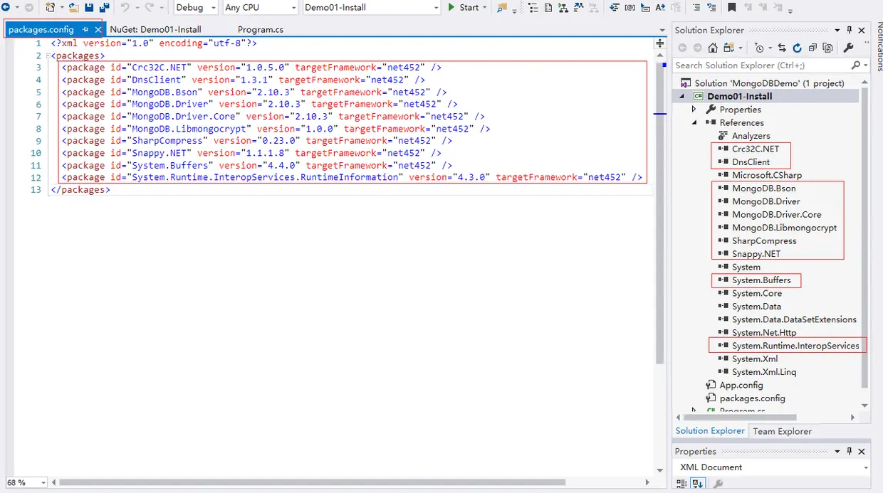Screen dimensions: 883x493
Task: Click the Find in Files icon
Action: pos(502,7)
